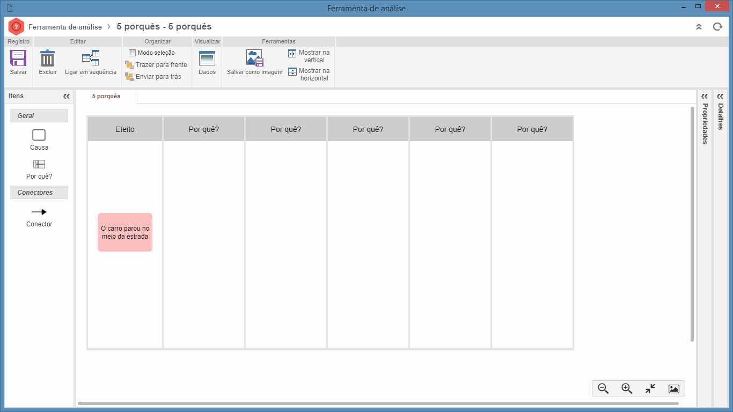
Task: Collapse the Conectores section header
Action: (x=39, y=193)
